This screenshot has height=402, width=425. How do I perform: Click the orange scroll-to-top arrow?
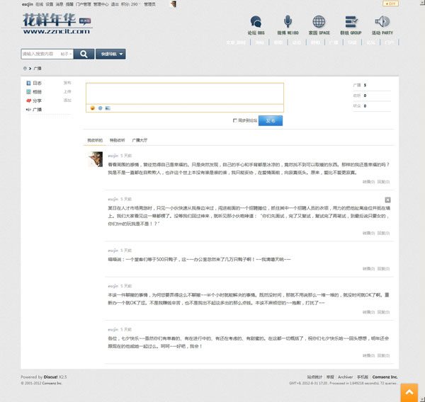click(409, 392)
